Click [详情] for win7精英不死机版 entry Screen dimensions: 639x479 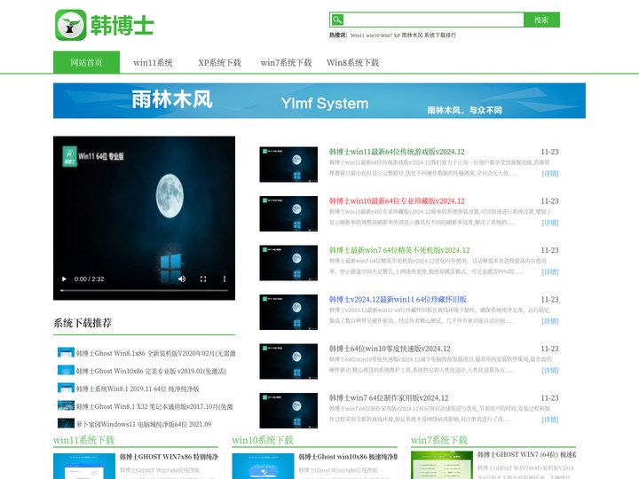[x=550, y=272]
